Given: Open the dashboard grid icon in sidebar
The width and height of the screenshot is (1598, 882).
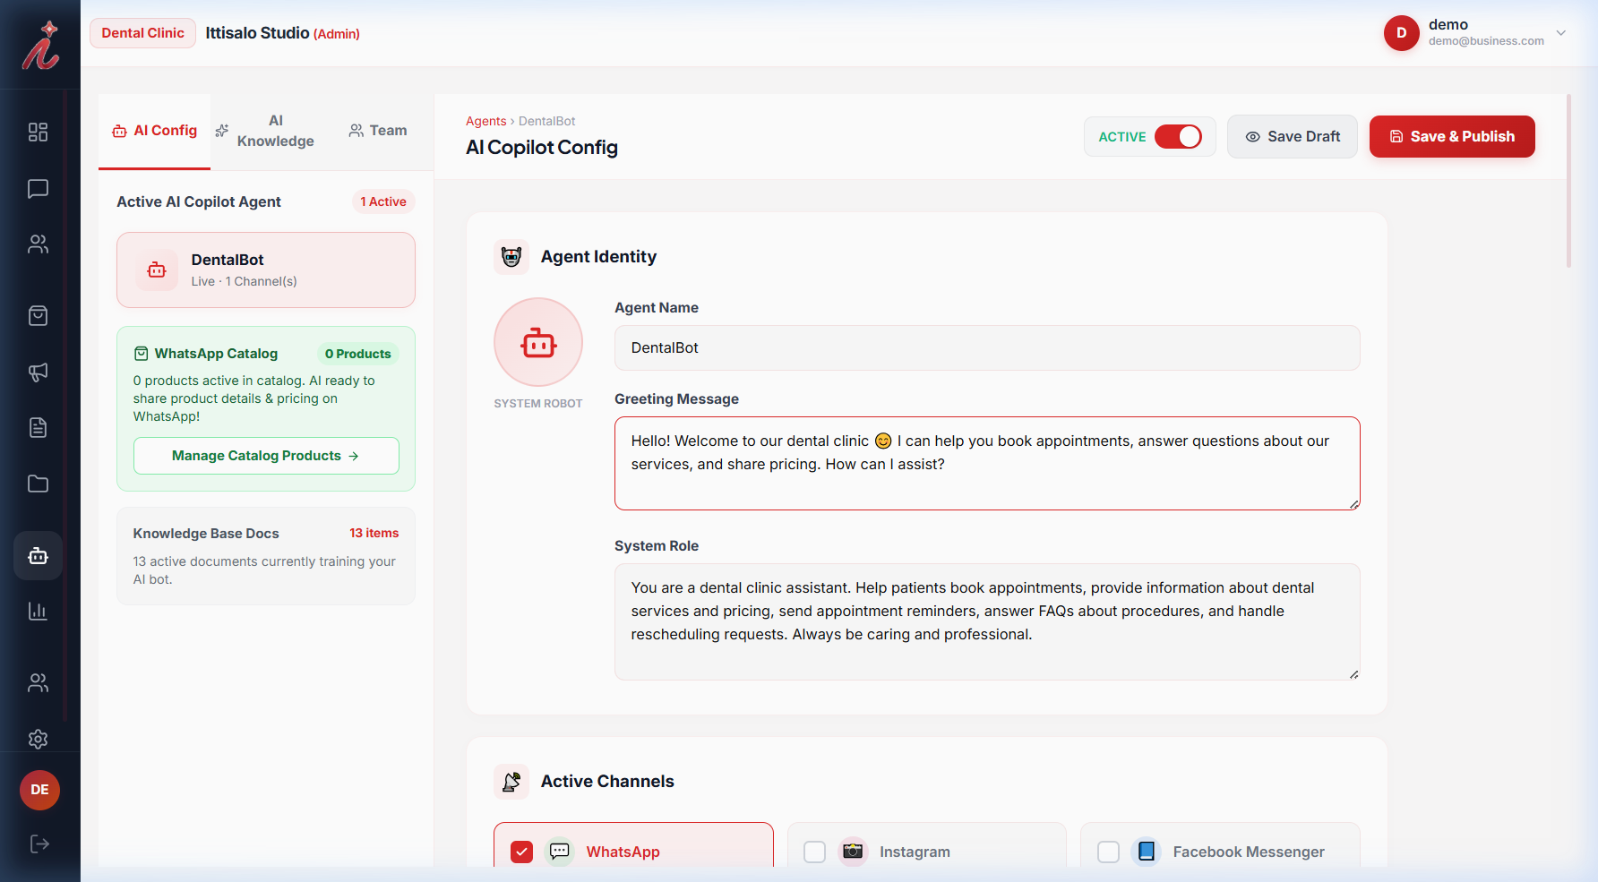Looking at the screenshot, I should pos(38,133).
